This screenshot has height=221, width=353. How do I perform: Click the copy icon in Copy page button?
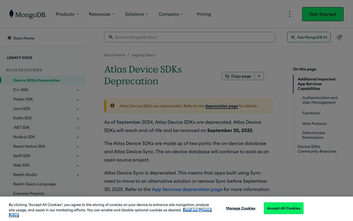[x=227, y=76]
